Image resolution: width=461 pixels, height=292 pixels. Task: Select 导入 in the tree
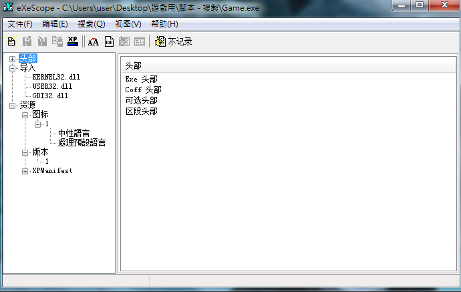click(x=27, y=67)
